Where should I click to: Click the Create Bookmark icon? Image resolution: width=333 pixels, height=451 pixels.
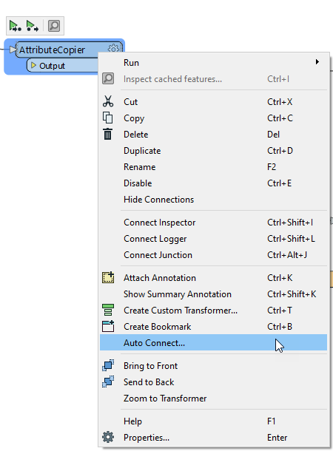108,326
